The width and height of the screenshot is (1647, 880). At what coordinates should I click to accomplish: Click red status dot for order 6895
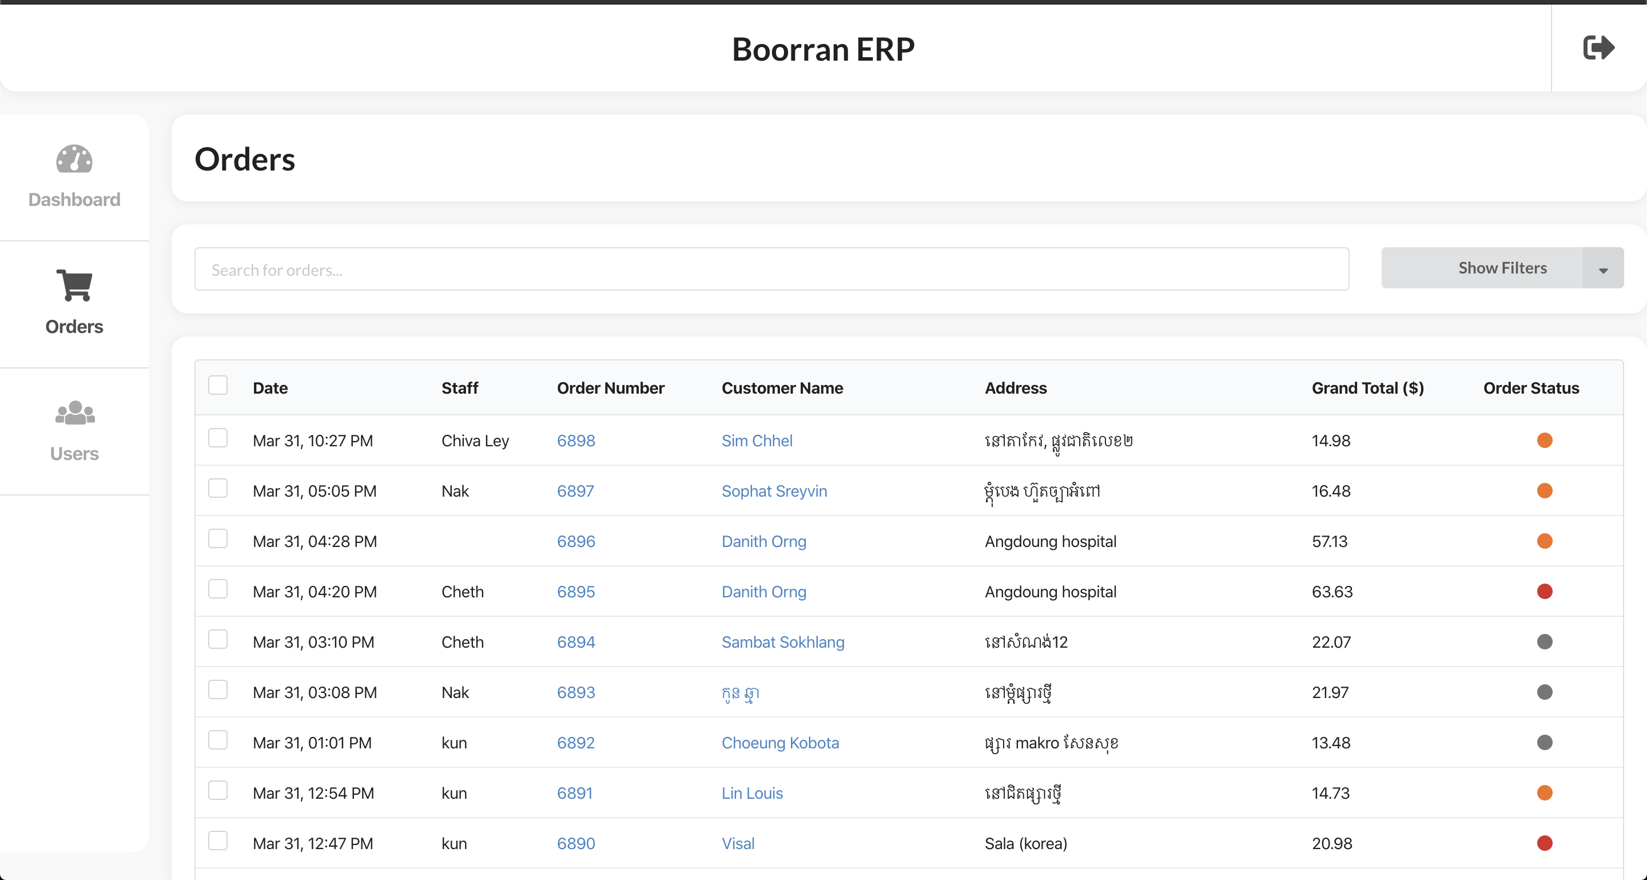pyautogui.click(x=1545, y=592)
